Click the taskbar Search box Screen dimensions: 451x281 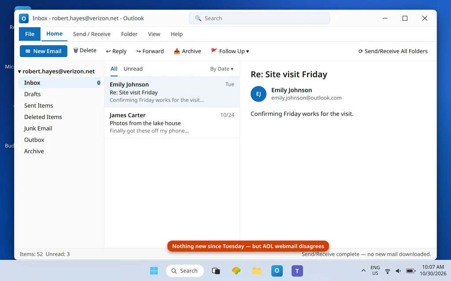point(185,270)
